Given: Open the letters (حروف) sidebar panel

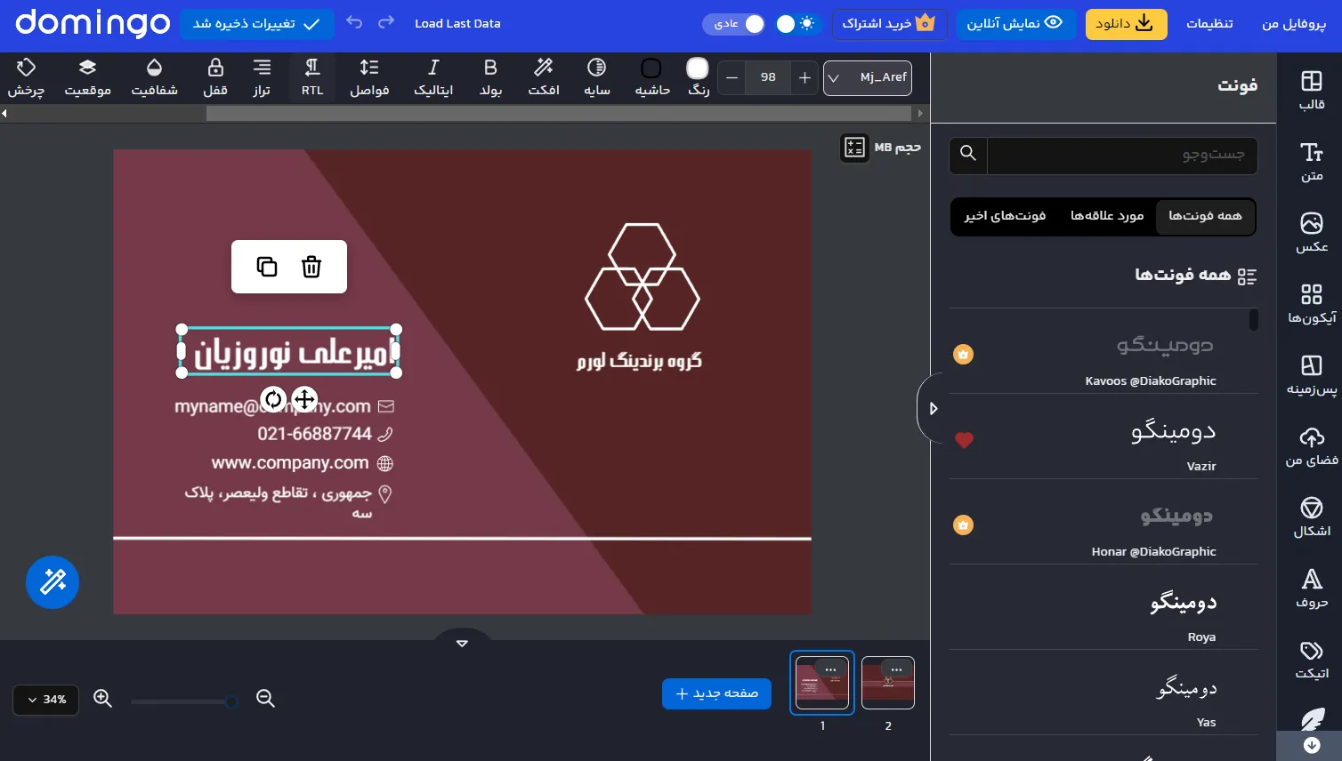Looking at the screenshot, I should pyautogui.click(x=1312, y=589).
